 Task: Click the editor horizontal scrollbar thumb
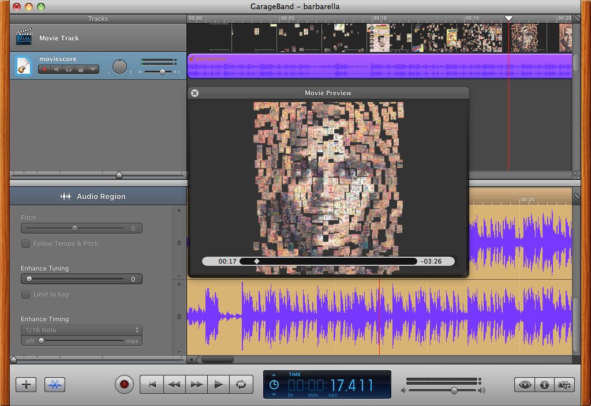point(217,360)
